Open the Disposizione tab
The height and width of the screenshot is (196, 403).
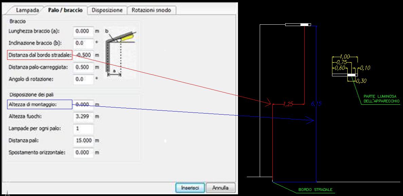click(107, 10)
